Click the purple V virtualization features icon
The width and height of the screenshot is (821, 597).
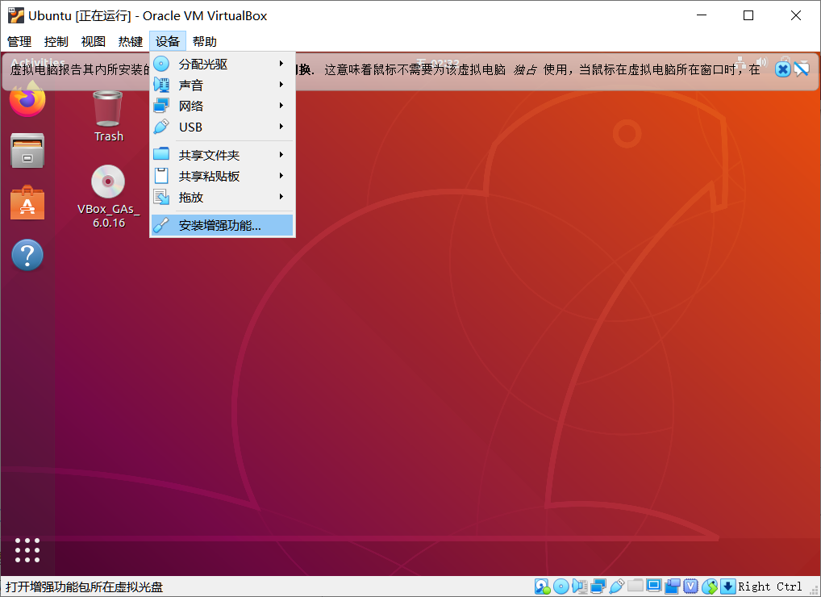click(690, 586)
